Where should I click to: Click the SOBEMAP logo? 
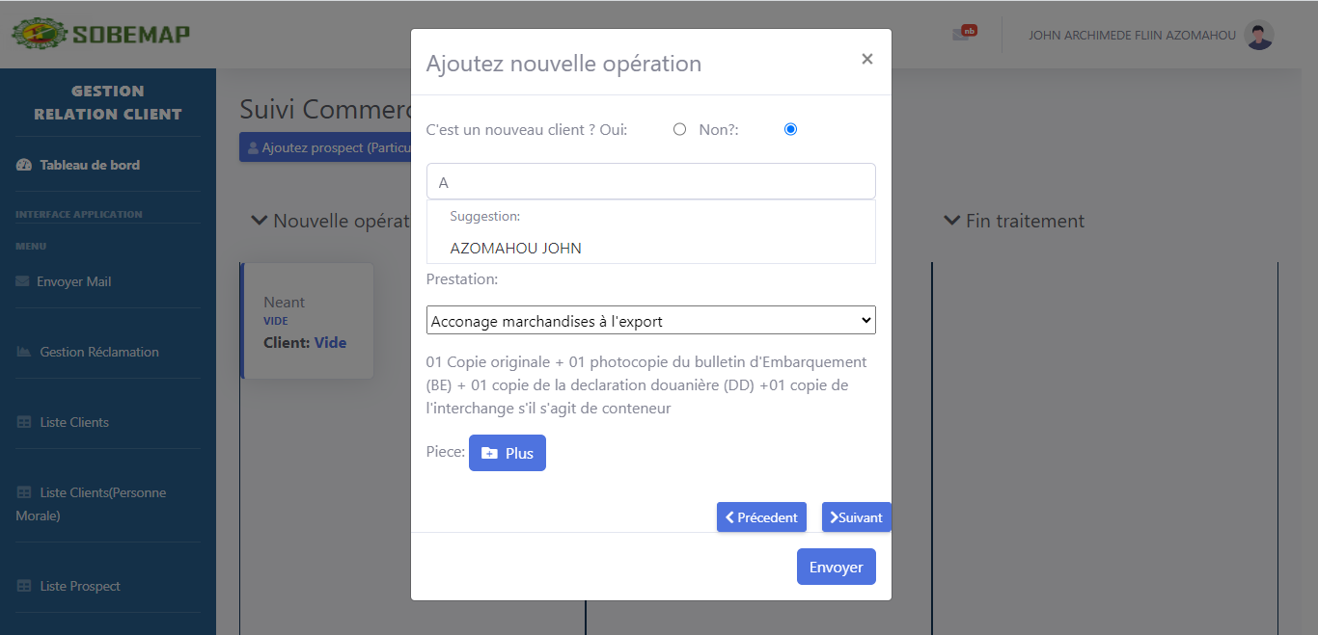tap(100, 35)
